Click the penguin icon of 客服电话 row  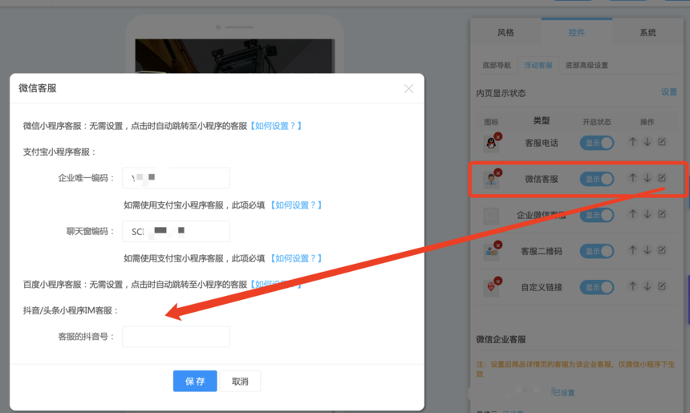coord(491,144)
